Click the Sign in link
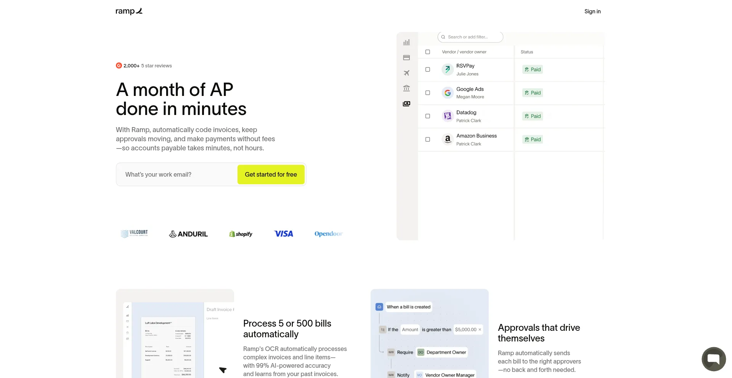732x378 pixels. click(x=592, y=11)
